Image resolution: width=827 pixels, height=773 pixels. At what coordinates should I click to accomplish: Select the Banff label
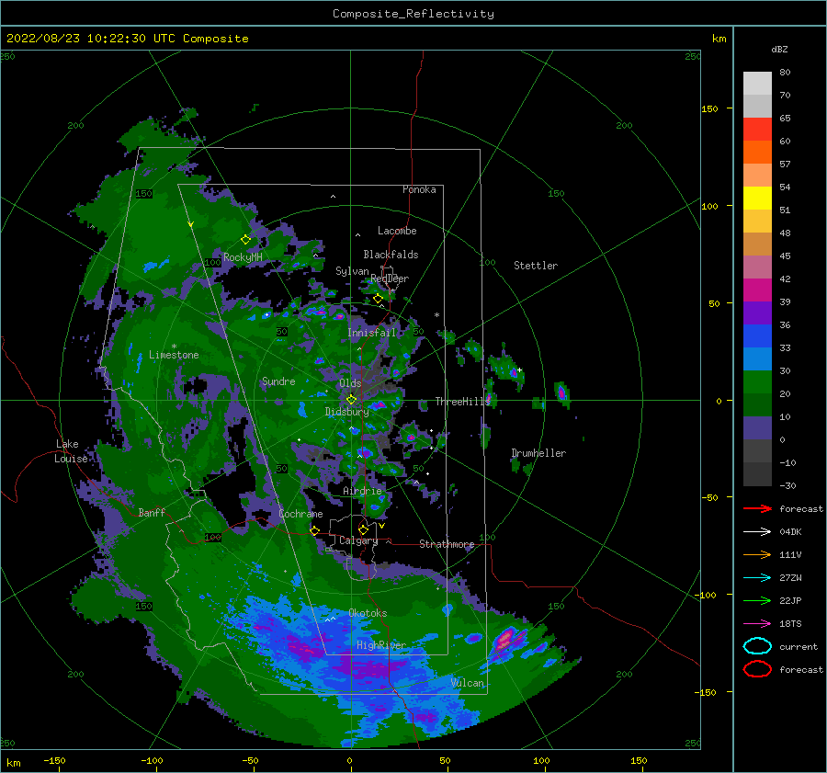click(152, 512)
